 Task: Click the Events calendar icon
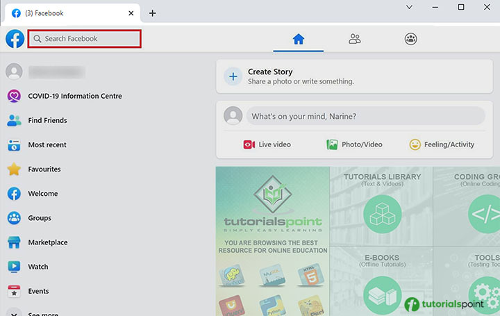[x=14, y=291]
